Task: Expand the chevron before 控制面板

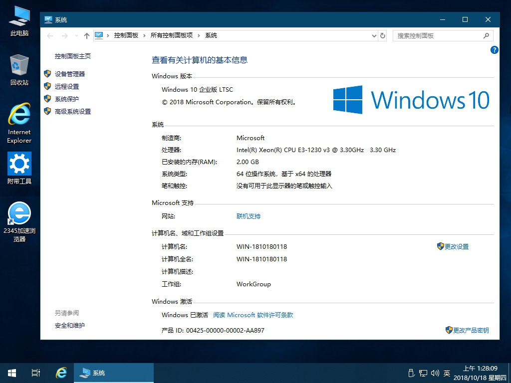Action: point(108,36)
